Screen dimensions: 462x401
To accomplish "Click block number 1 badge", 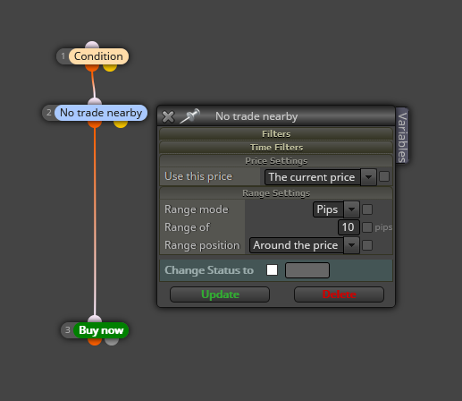I will (x=63, y=56).
